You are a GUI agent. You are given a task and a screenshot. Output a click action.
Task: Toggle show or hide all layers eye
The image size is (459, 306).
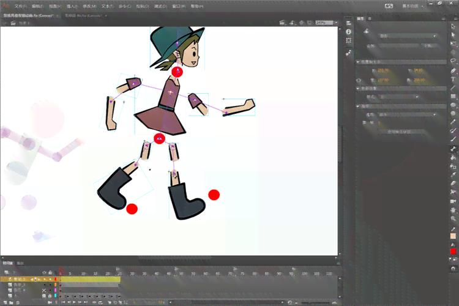point(44,272)
